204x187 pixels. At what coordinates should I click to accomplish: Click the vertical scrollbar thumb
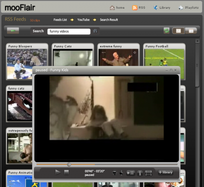tap(197, 65)
